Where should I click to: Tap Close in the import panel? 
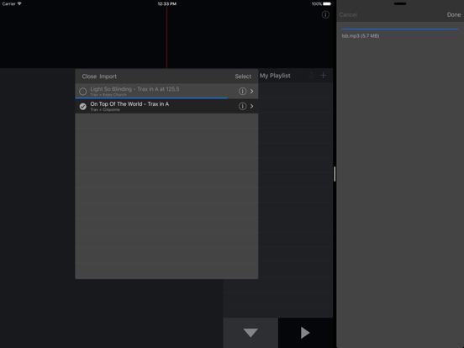pos(89,76)
